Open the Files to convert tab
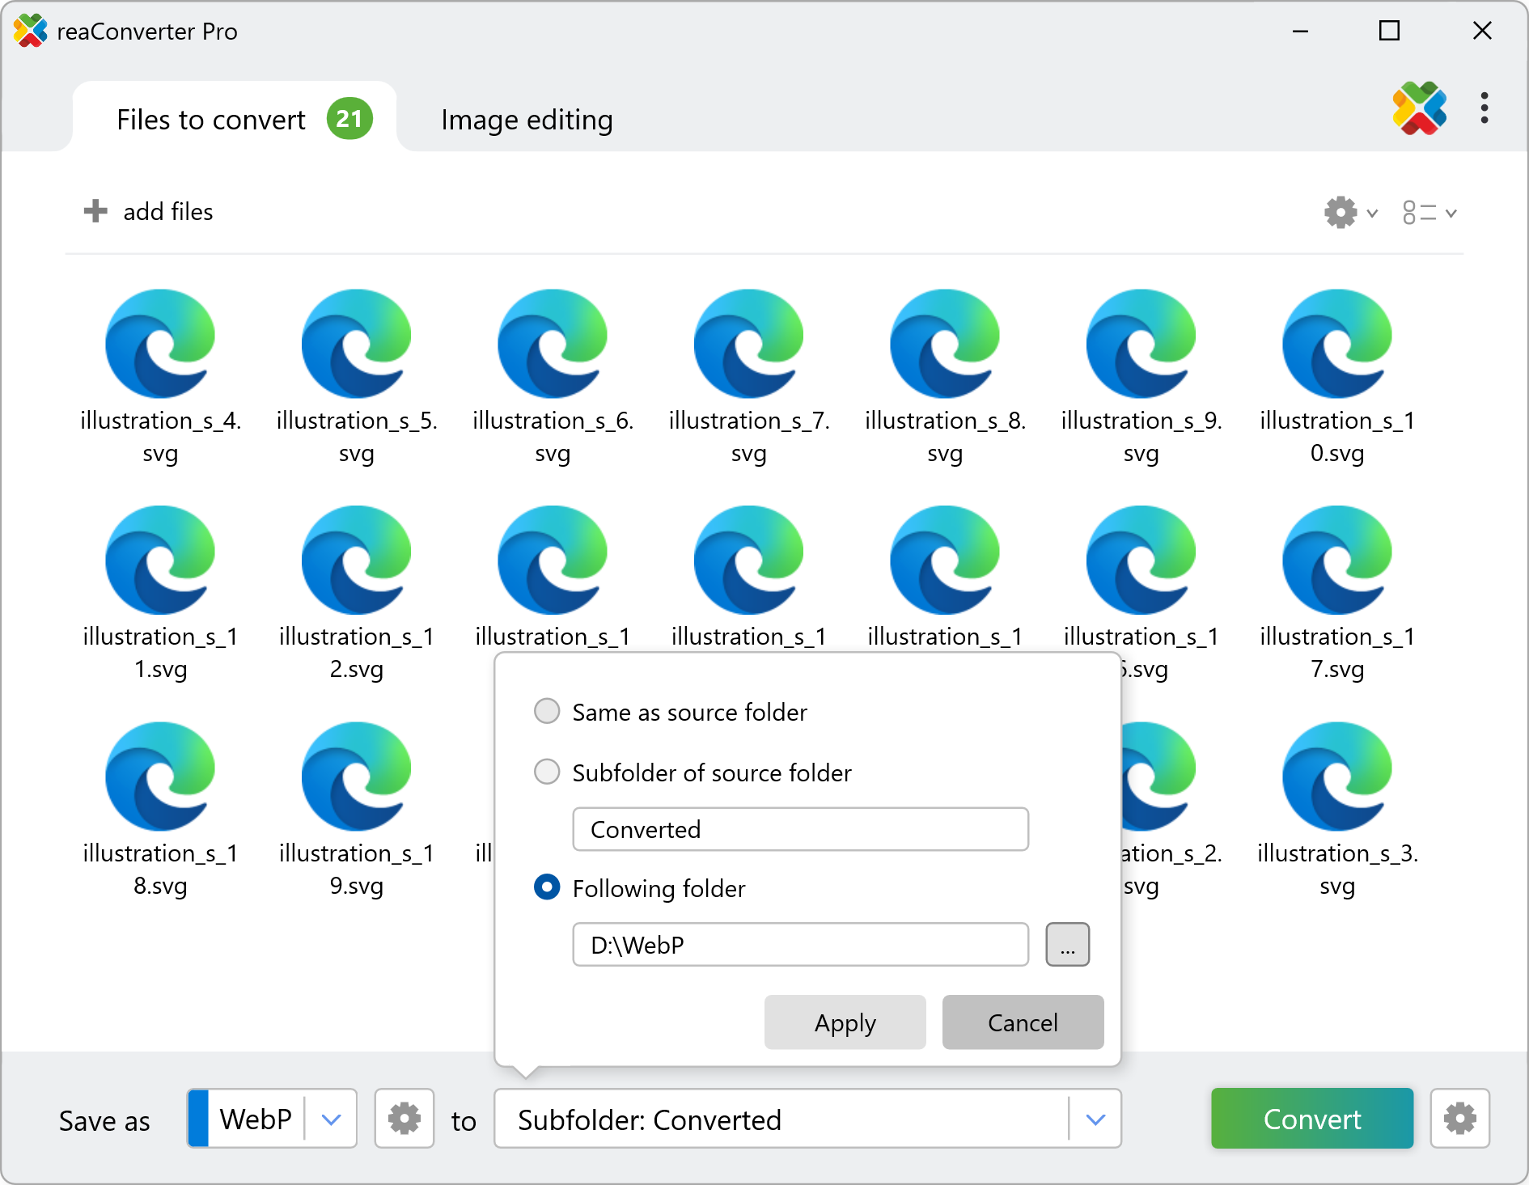Screen dimensions: 1529x1185 pyautogui.click(x=212, y=120)
